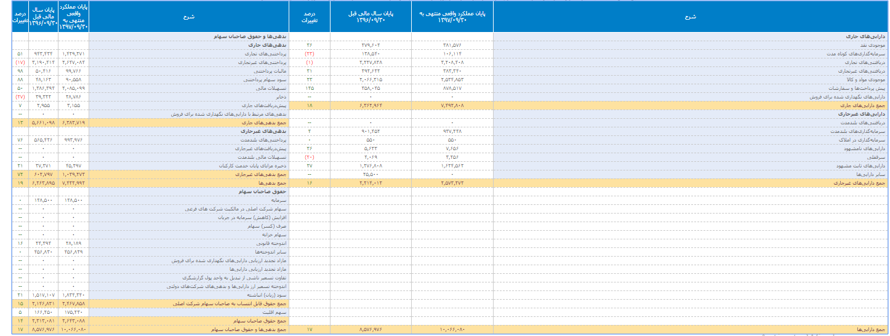Viewport: 890px width, 336px height.
Task: Select 'تسهیلات مالی بلندمدت' row label
Action: pos(263,158)
